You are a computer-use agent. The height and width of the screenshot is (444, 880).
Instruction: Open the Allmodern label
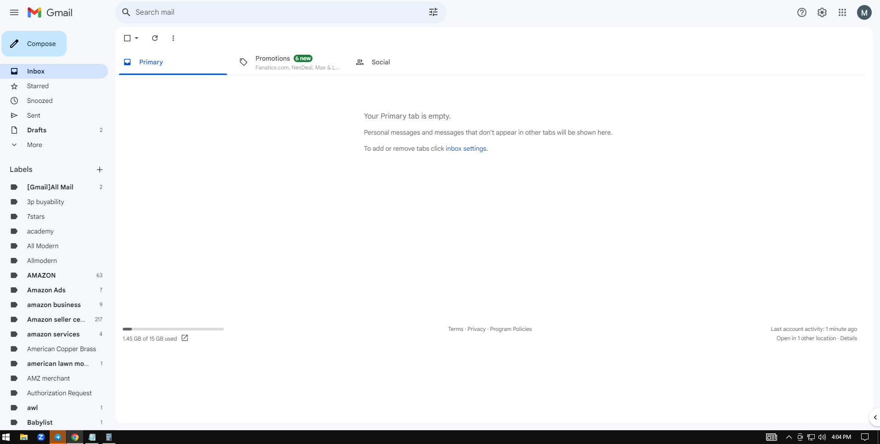click(x=54, y=261)
